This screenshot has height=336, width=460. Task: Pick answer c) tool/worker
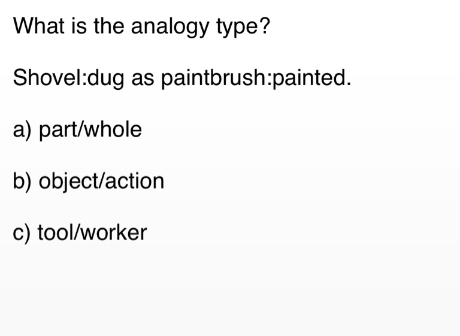[x=80, y=232]
